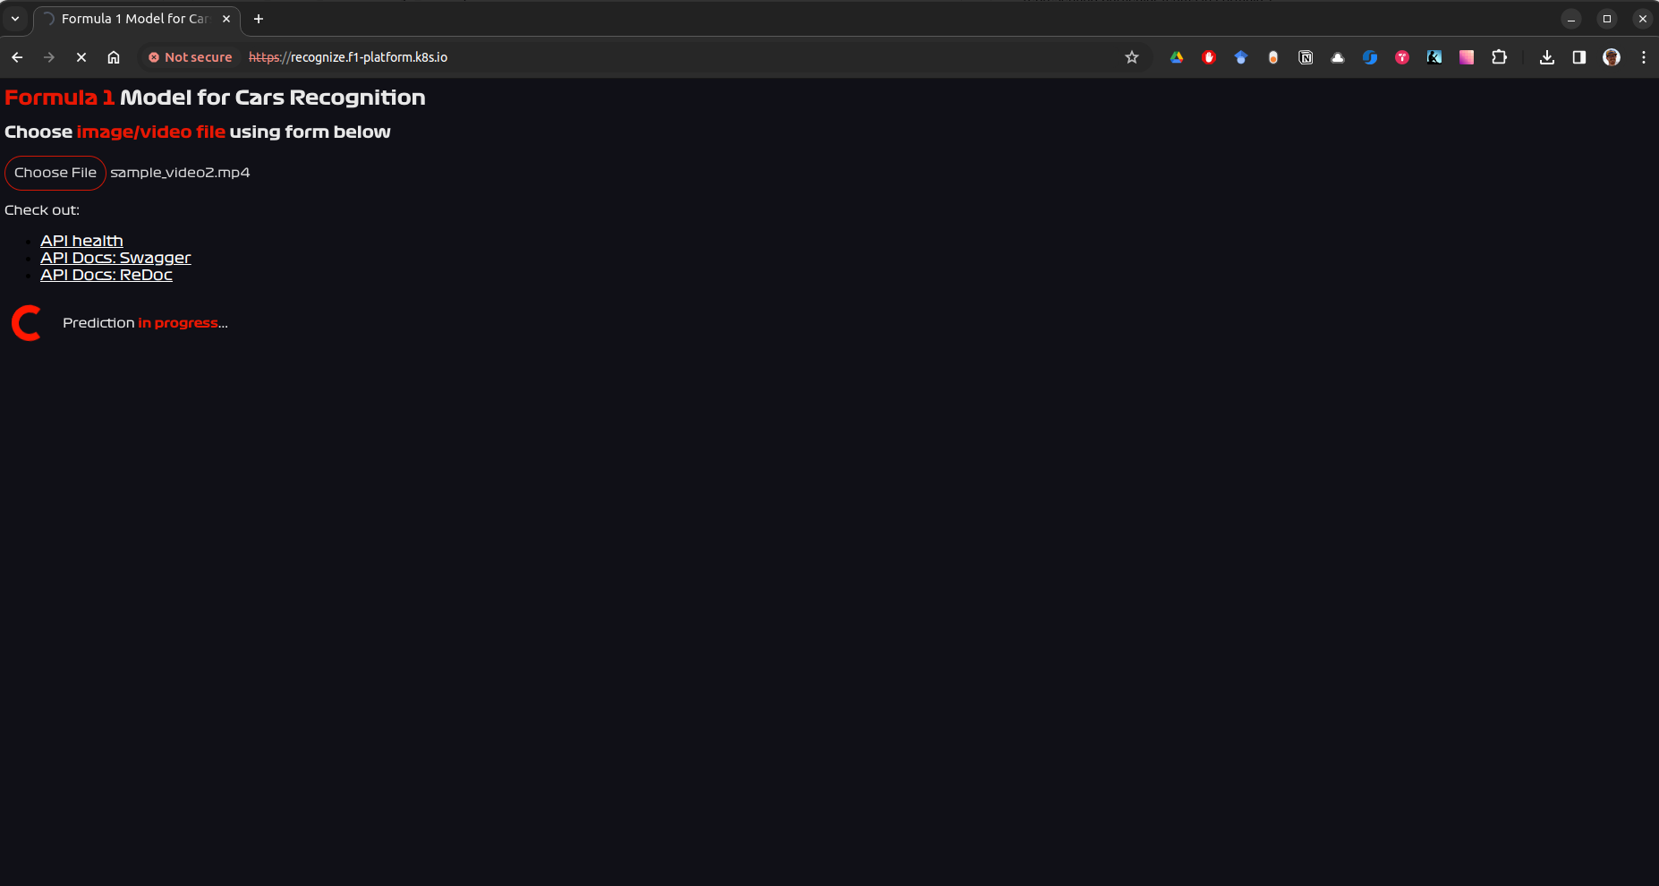This screenshot has height=886, width=1659.
Task: Open Chrome's three-dot menu
Action: (x=1644, y=57)
